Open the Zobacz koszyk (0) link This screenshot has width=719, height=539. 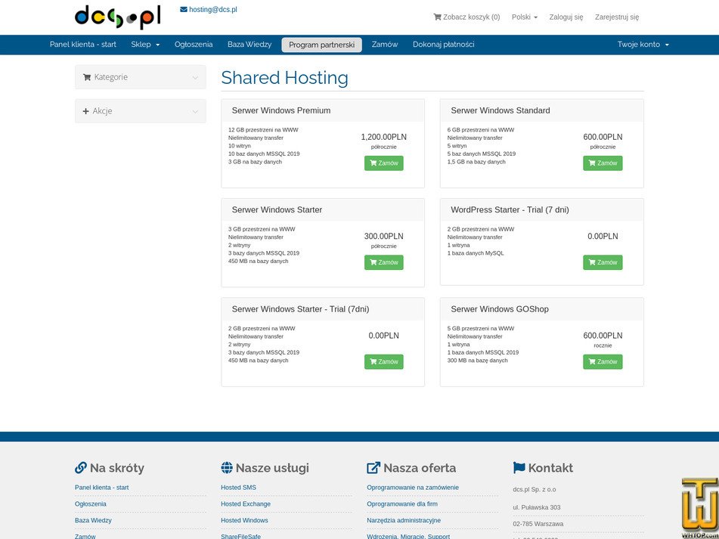click(466, 17)
